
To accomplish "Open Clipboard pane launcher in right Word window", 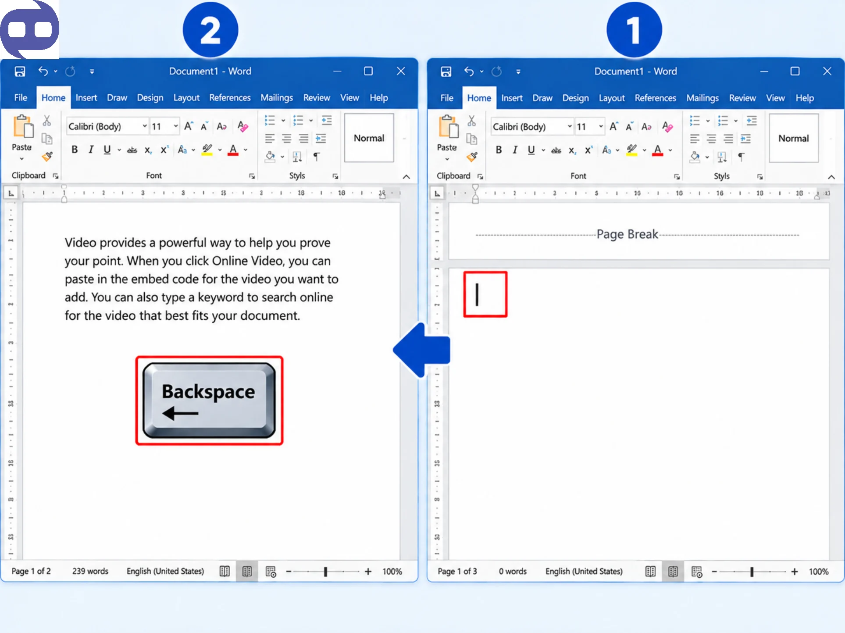I will point(480,176).
